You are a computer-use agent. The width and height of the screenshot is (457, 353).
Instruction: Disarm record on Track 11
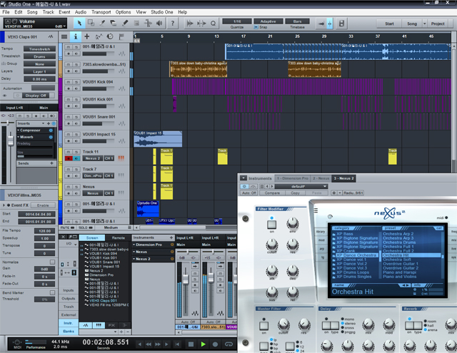coord(69,158)
